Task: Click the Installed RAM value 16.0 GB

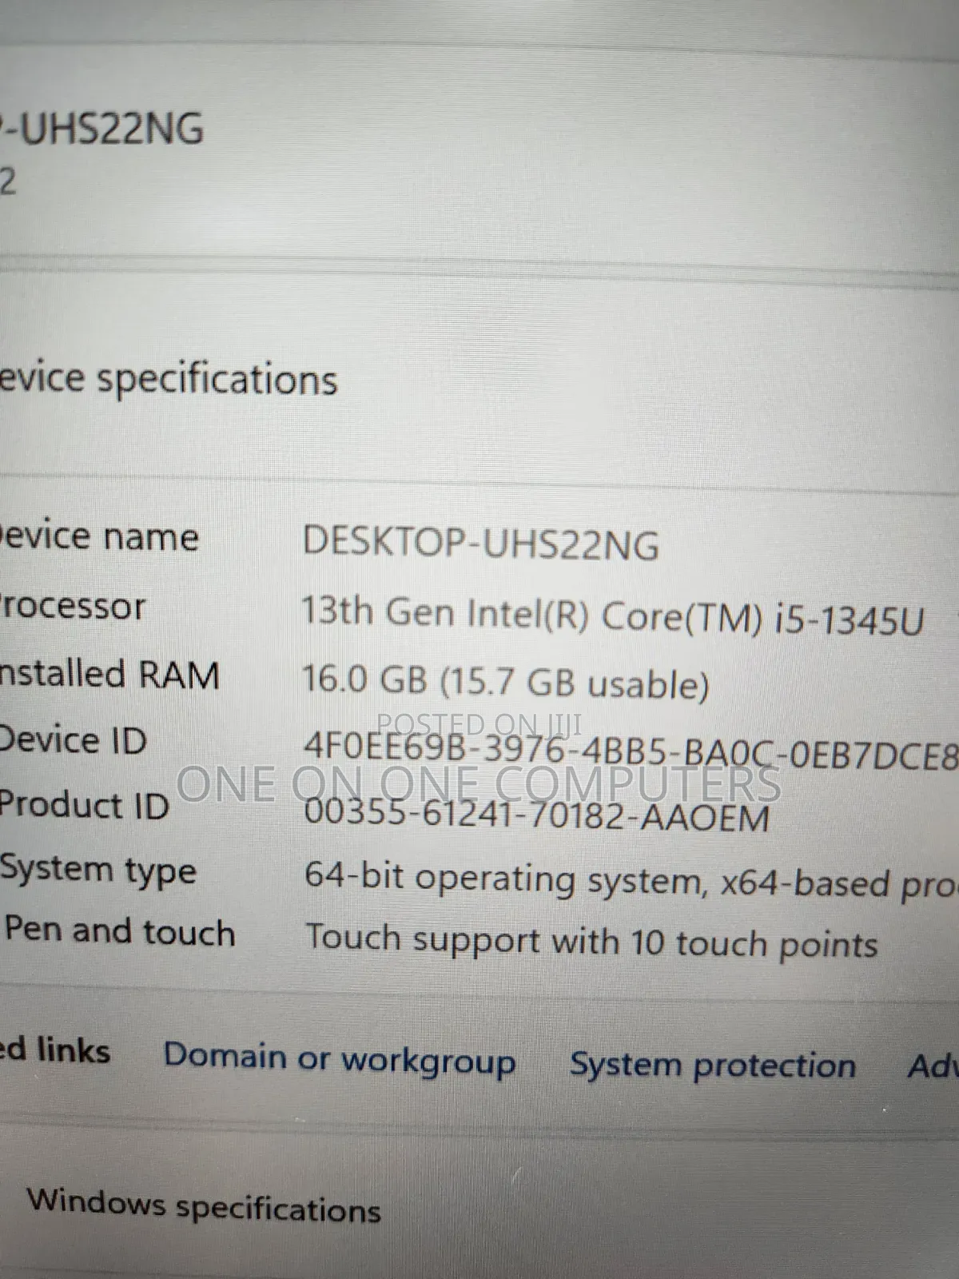Action: click(x=505, y=681)
